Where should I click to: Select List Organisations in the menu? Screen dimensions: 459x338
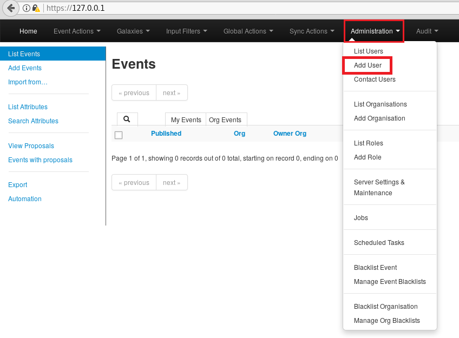click(380, 104)
